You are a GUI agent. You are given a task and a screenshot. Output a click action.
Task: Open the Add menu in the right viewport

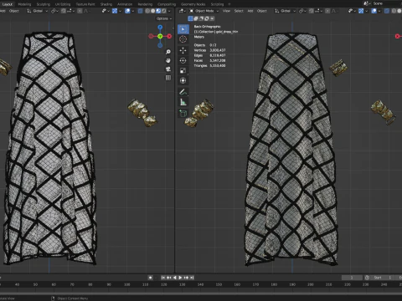coord(250,11)
